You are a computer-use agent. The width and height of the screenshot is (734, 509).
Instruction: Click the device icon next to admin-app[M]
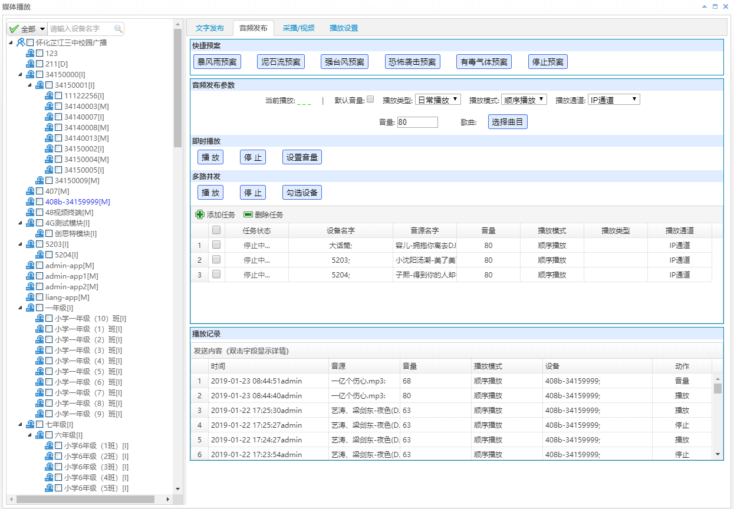[30, 265]
